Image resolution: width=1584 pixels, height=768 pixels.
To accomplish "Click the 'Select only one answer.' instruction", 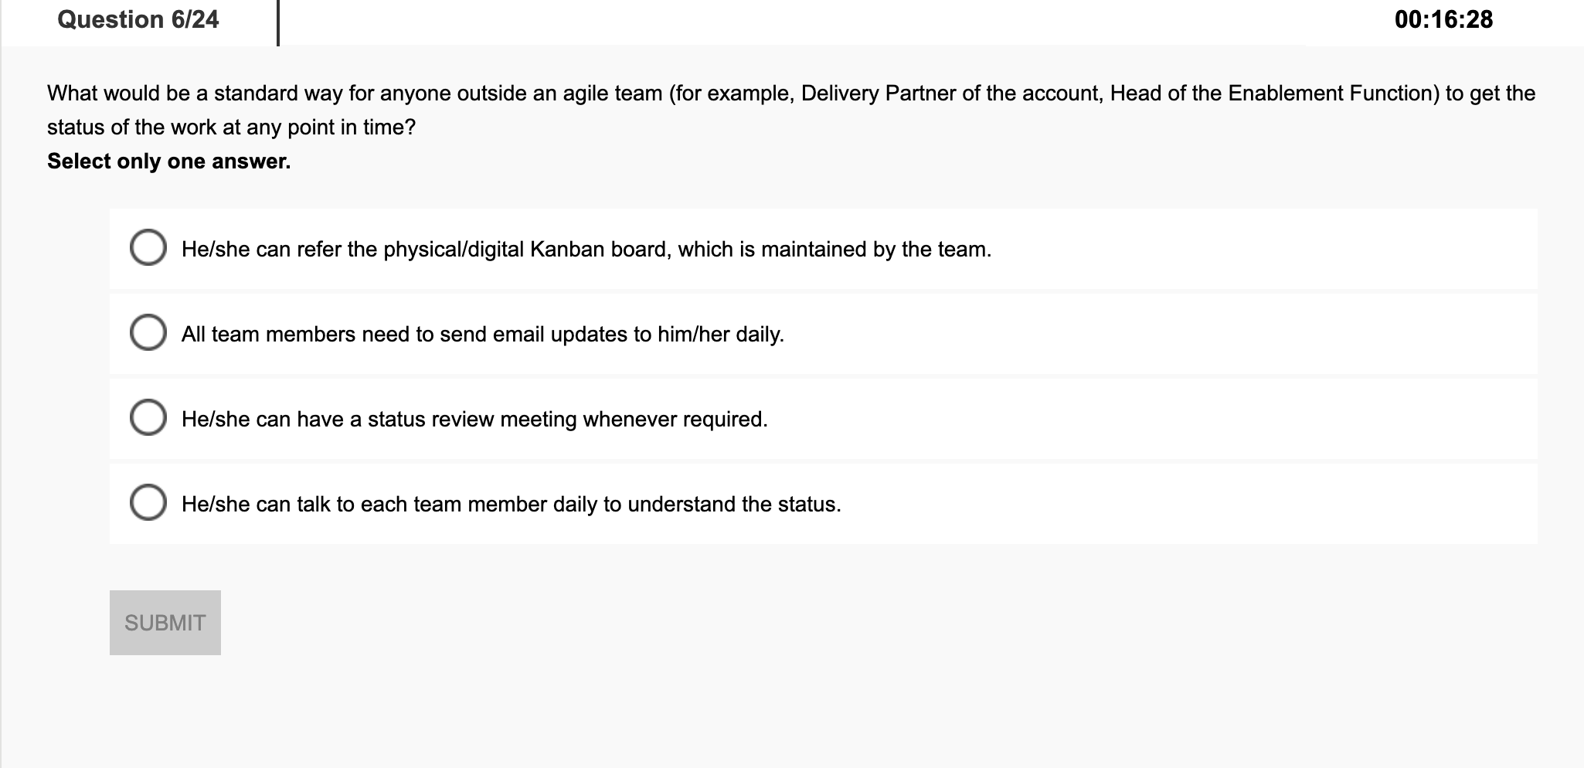I will (169, 161).
